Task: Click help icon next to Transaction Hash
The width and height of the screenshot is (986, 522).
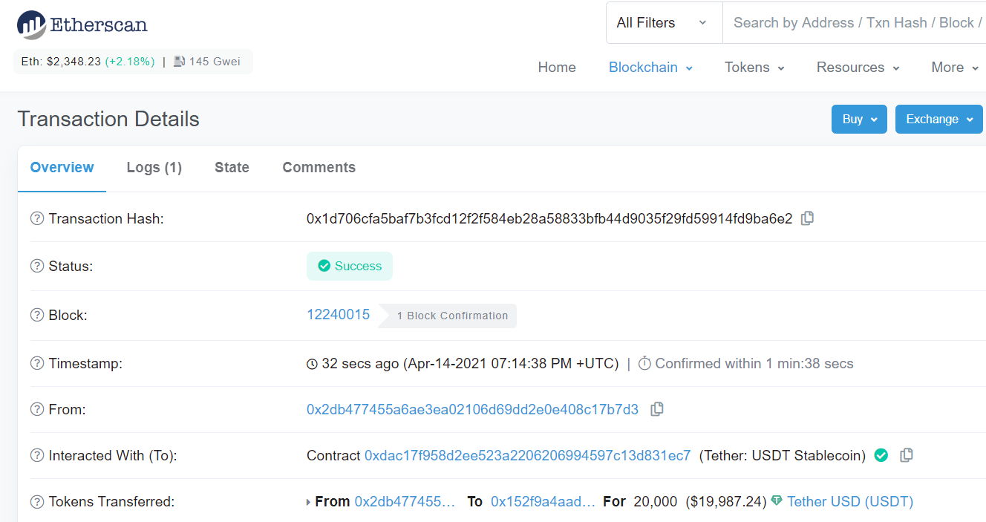Action: [x=37, y=218]
